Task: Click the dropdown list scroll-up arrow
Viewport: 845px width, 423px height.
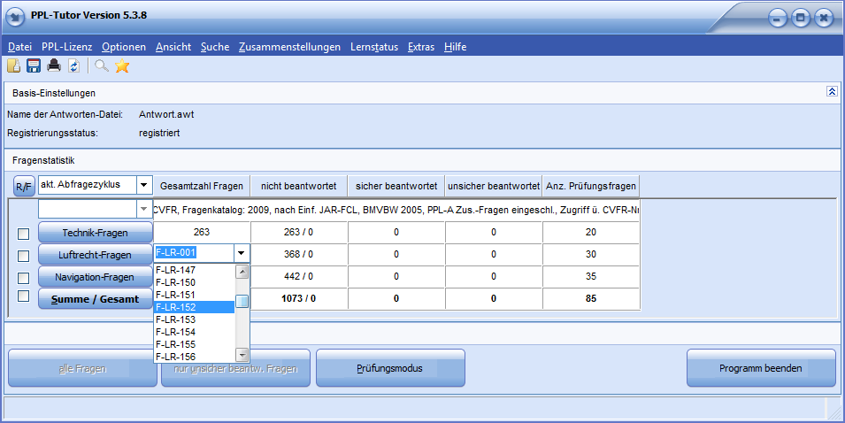Action: tap(242, 272)
